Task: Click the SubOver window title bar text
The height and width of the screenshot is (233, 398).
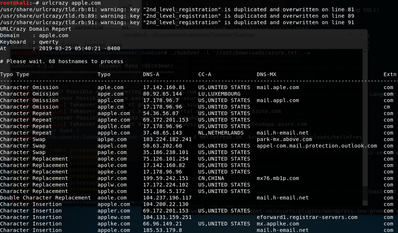Action: (189, 35)
